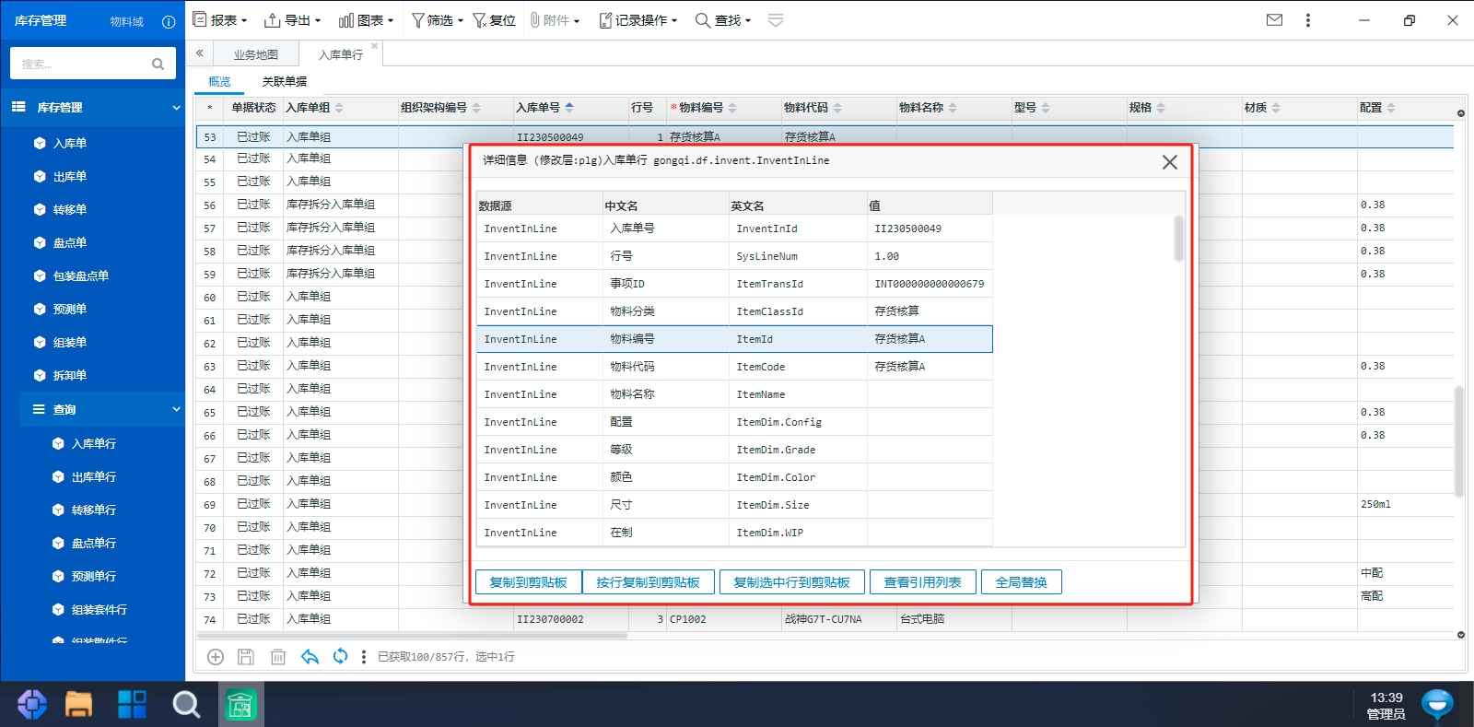Open the top-right three-dot more menu

1307,19
